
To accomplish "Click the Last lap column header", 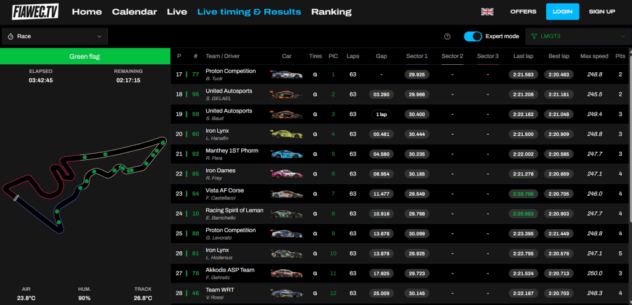I will [523, 56].
